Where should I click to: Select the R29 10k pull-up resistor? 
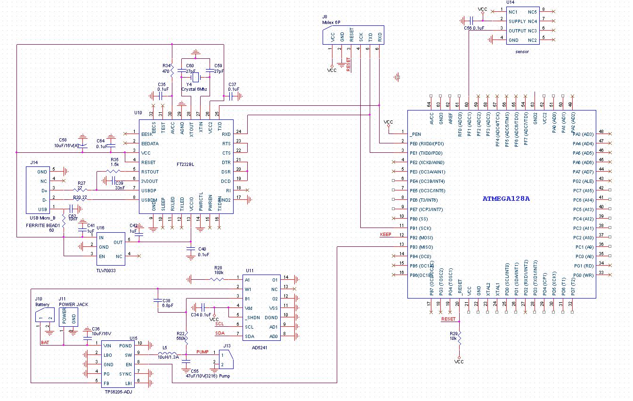(459, 337)
